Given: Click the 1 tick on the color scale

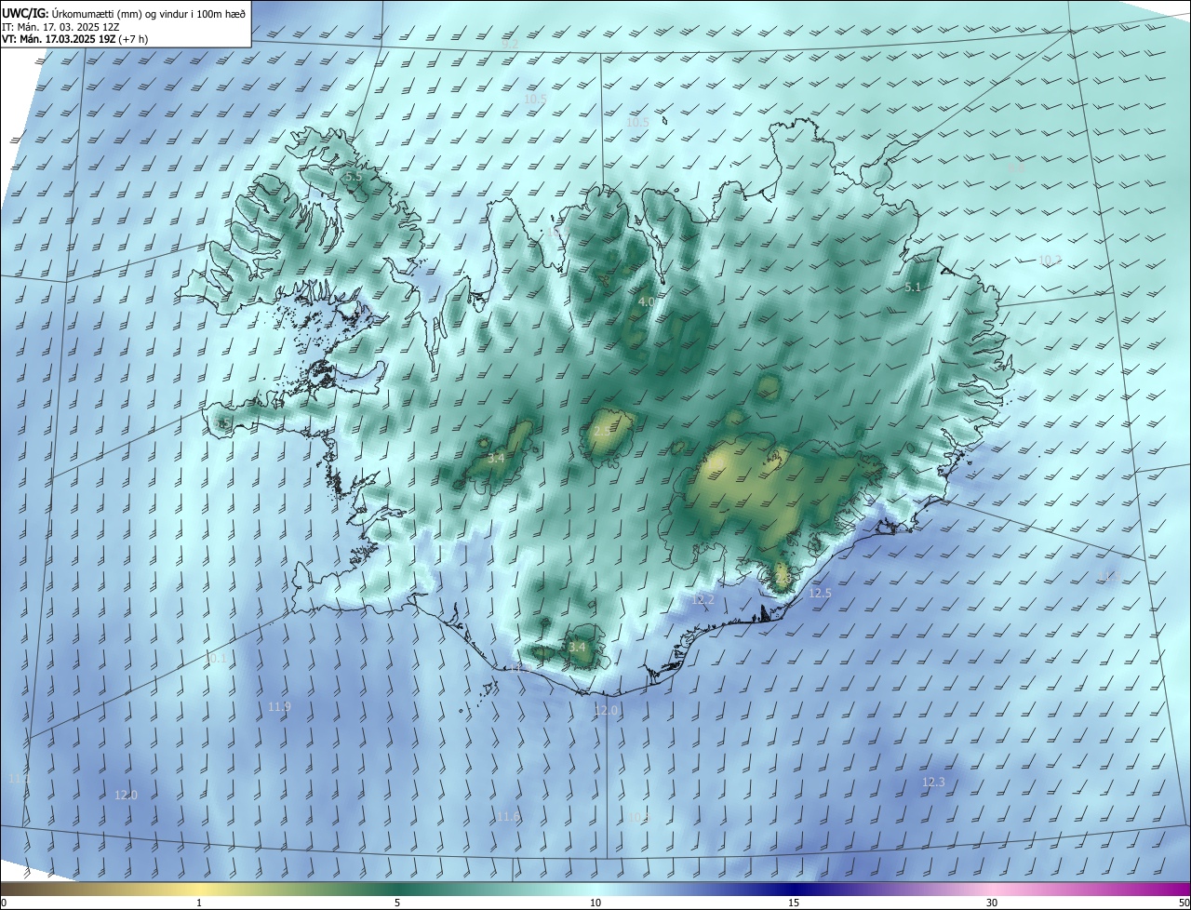Looking at the screenshot, I should coord(199,903).
